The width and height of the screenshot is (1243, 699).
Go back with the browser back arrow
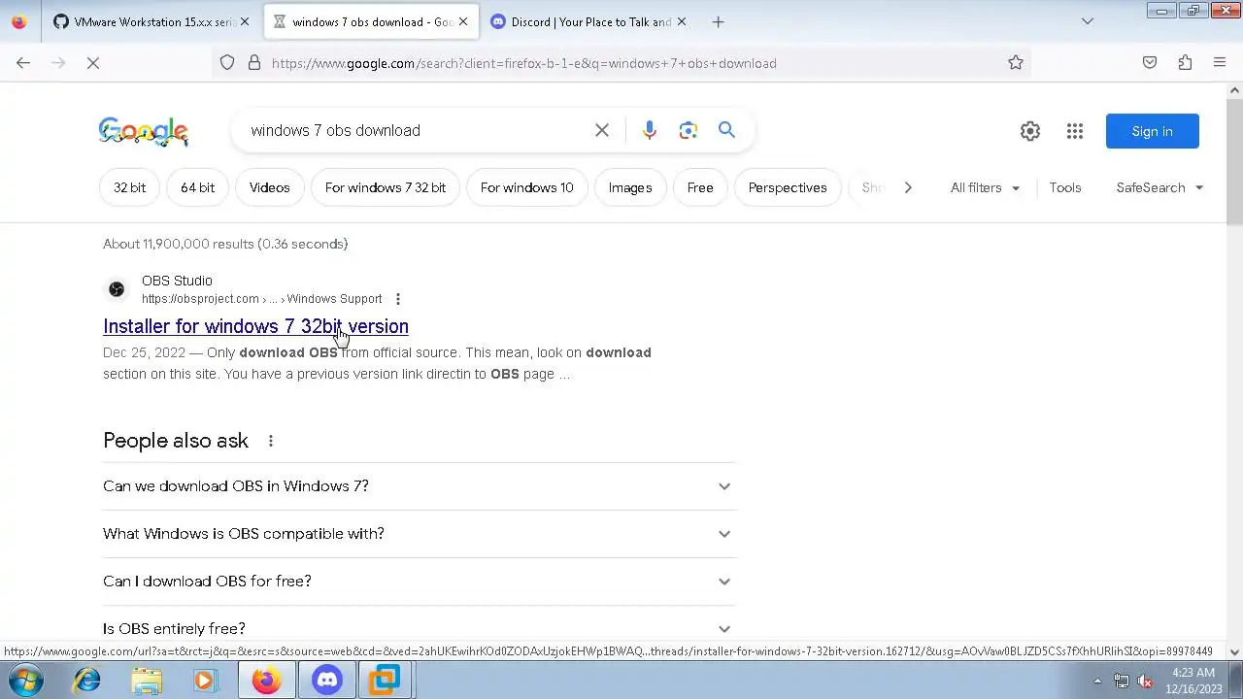pos(23,63)
